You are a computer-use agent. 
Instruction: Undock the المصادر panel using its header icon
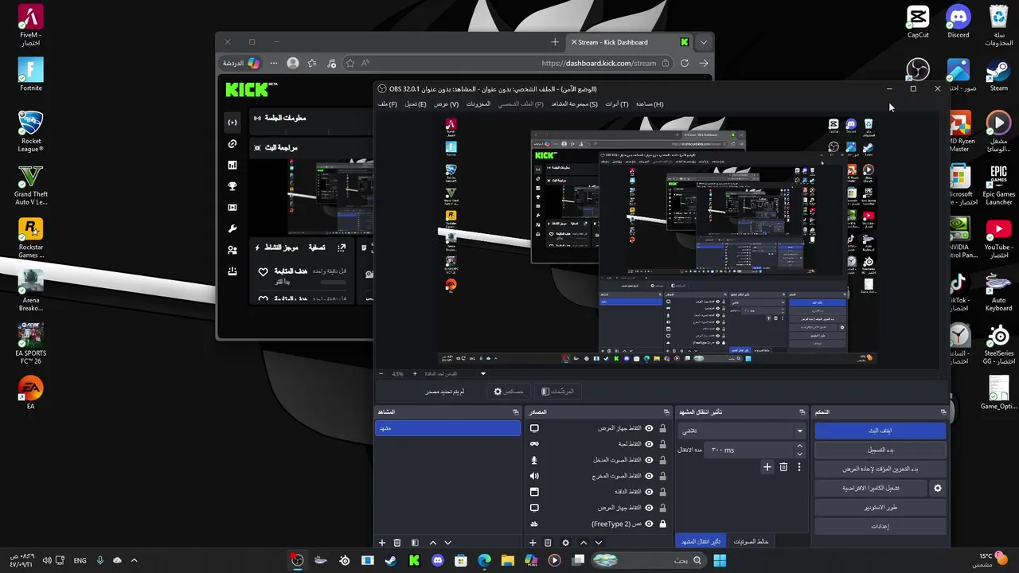click(666, 412)
